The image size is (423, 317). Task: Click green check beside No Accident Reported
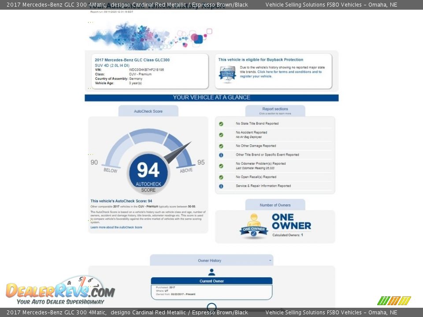(x=221, y=135)
